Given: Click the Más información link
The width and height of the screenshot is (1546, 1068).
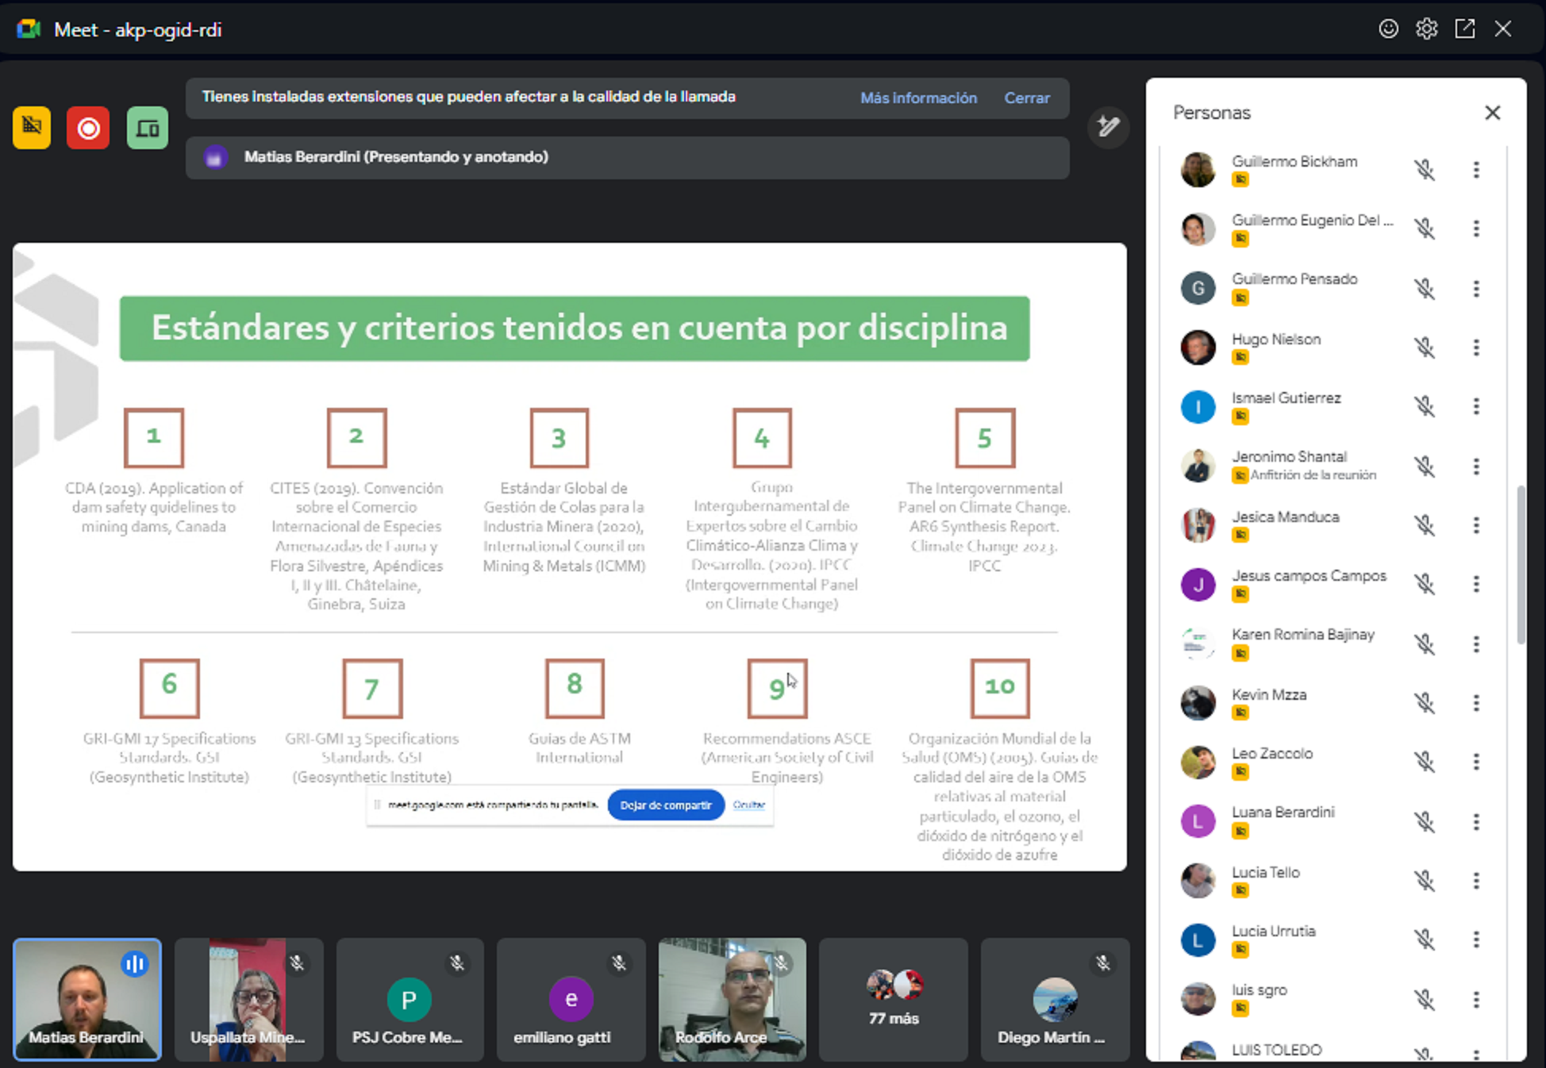Looking at the screenshot, I should pyautogui.click(x=918, y=98).
